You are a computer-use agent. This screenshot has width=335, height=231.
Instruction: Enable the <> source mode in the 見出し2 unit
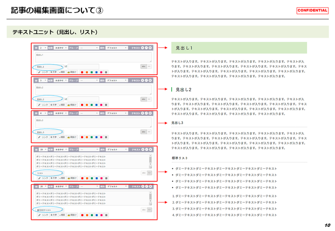tap(149, 99)
